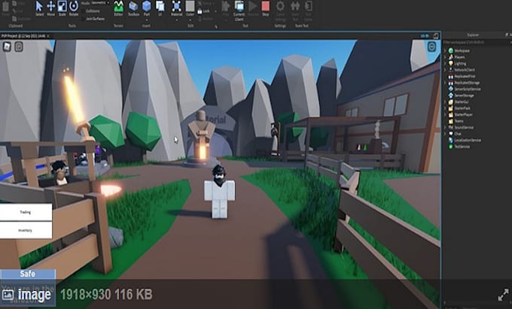
Task: Select the Workspace service icon
Action: [x=451, y=50]
